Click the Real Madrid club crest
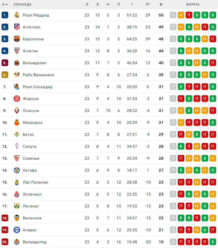The width and height of the screenshot is (218, 248). click(x=17, y=15)
